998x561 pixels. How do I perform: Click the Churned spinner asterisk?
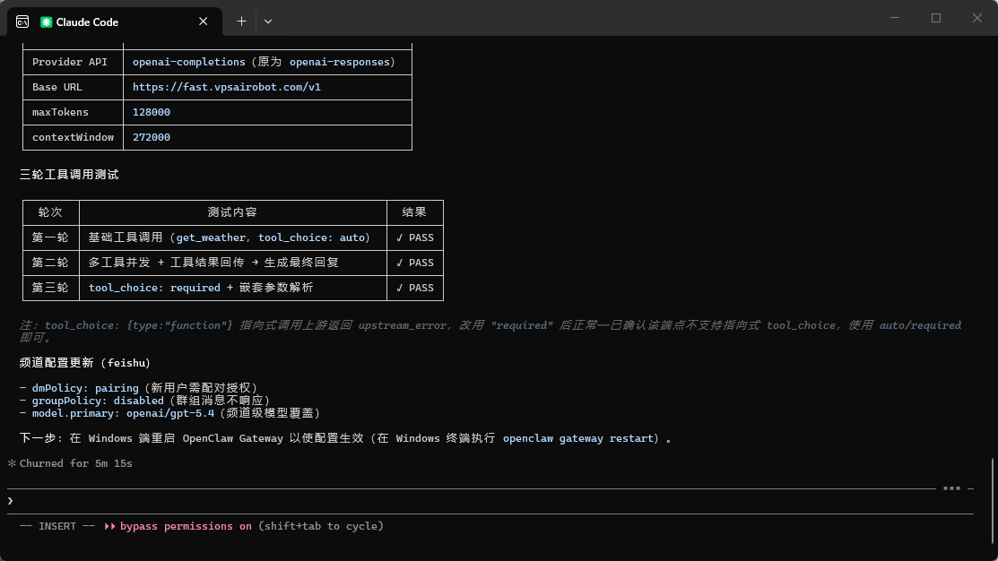coord(10,463)
